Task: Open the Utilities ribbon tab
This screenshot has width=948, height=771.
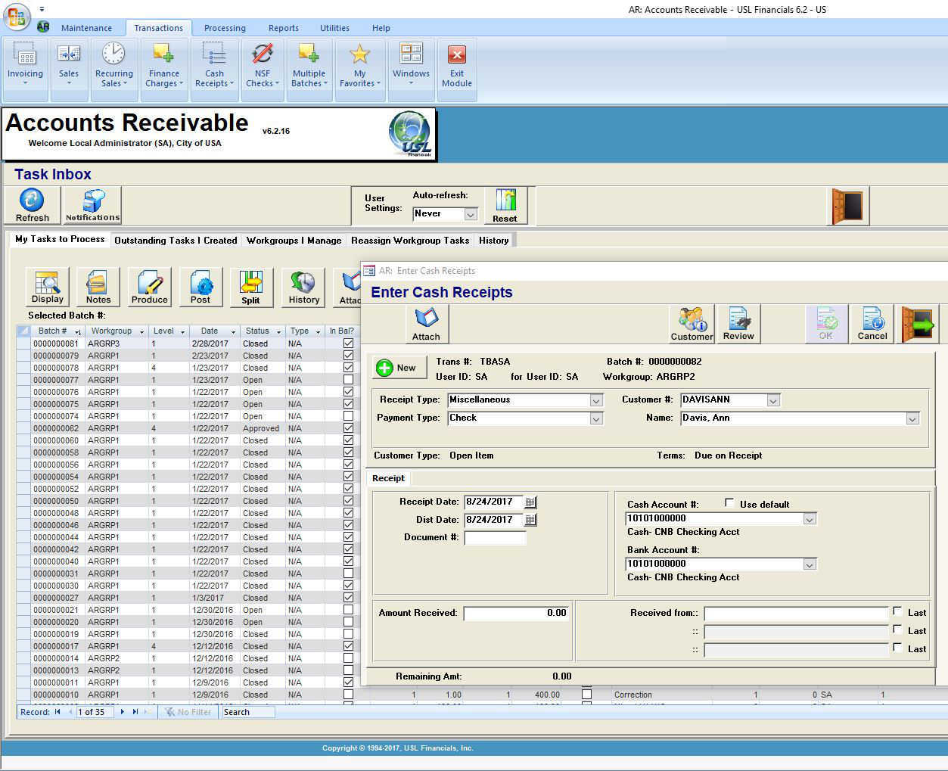Action: coord(334,28)
